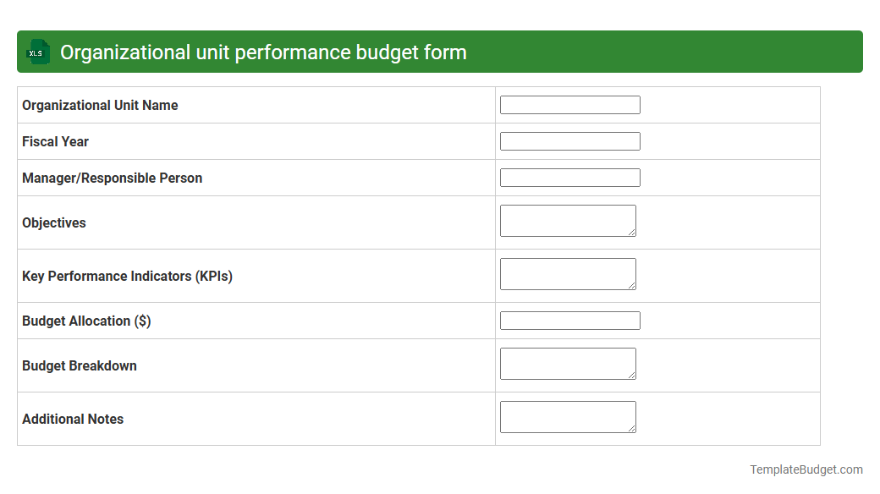Click inside the Organizational Unit Name input box
880x494 pixels.
569,104
